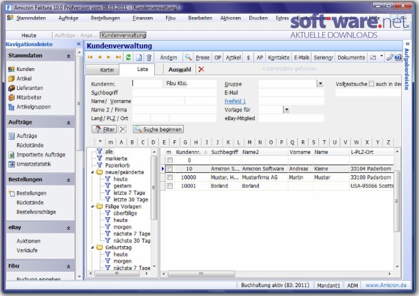The height and width of the screenshot is (296, 419).
Task: Click the Filter button
Action: tap(104, 129)
